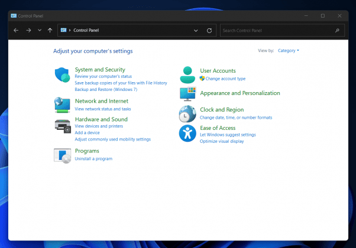Open the View by Category dropdown
Image resolution: width=356 pixels, height=248 pixels.
point(288,51)
